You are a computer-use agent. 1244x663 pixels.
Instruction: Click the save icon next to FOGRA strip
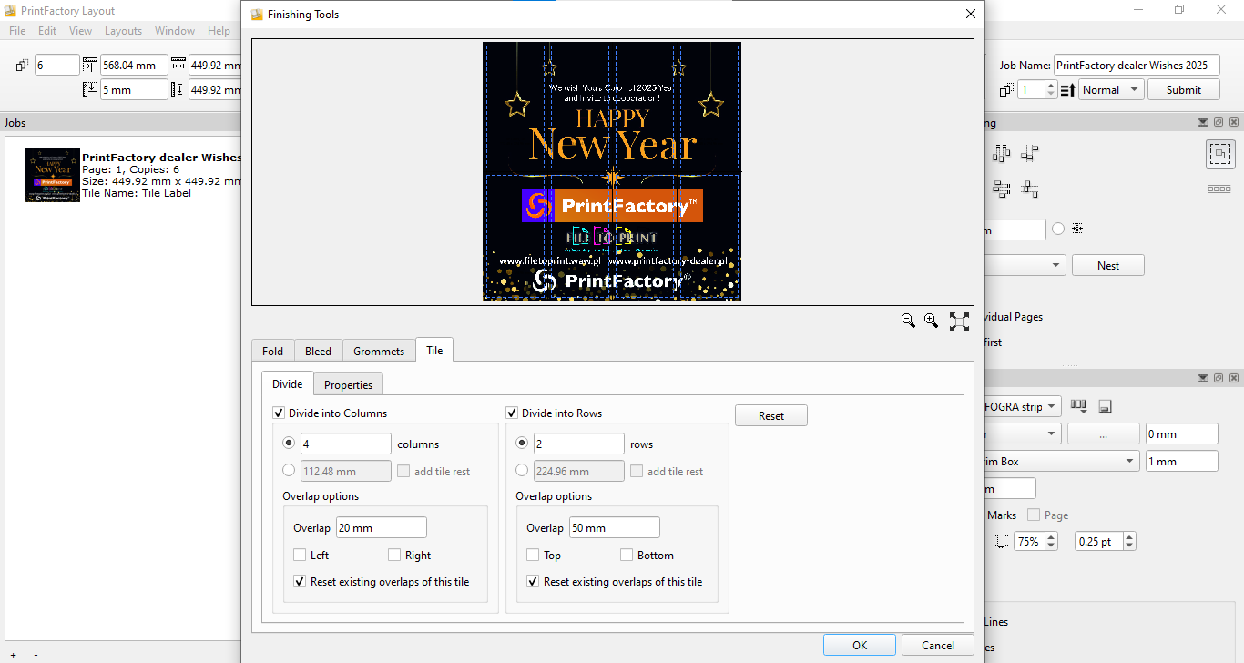click(x=1104, y=407)
